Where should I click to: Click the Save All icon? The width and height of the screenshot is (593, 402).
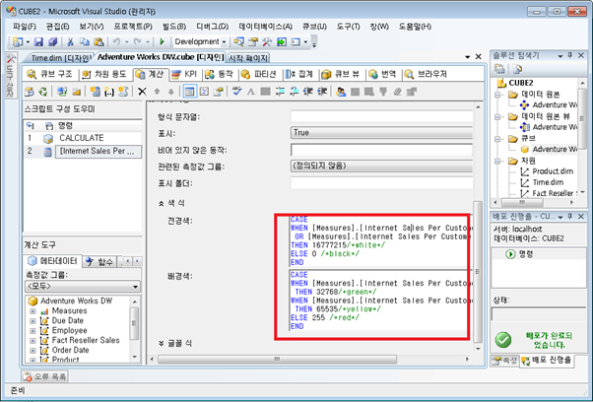coord(52,42)
